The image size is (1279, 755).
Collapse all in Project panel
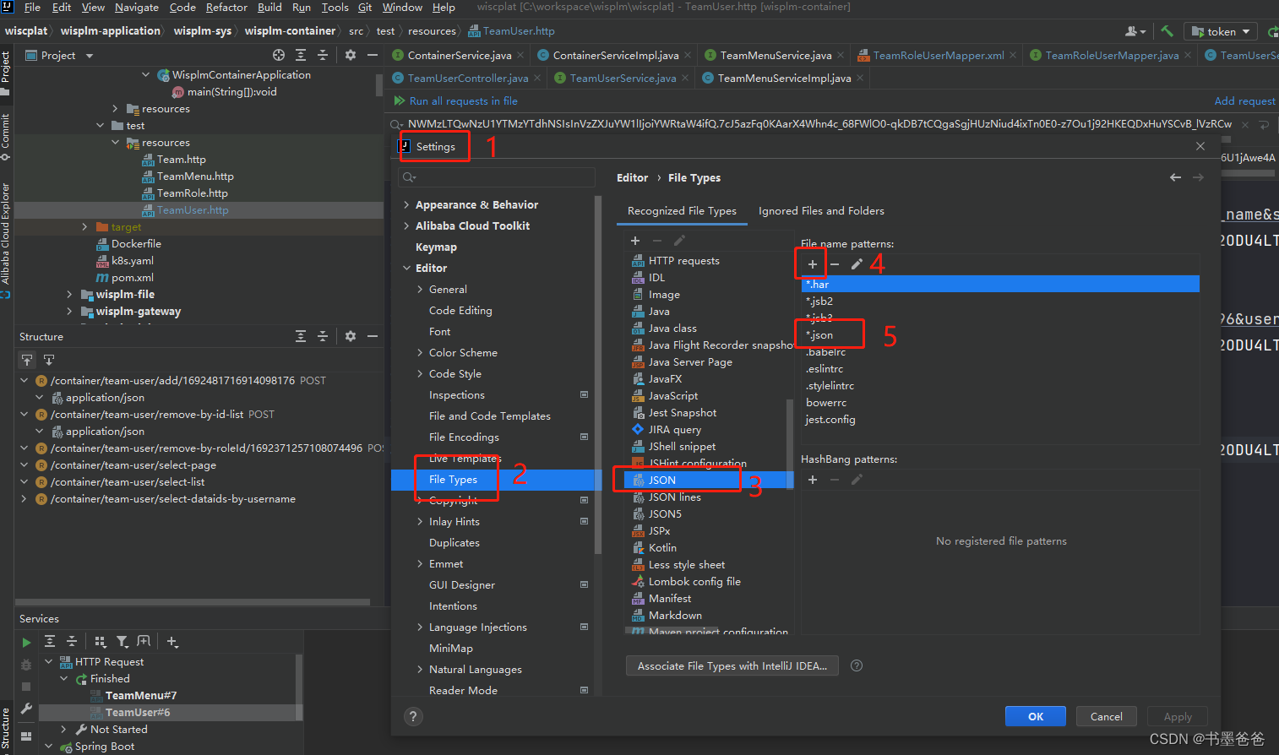tap(323, 55)
